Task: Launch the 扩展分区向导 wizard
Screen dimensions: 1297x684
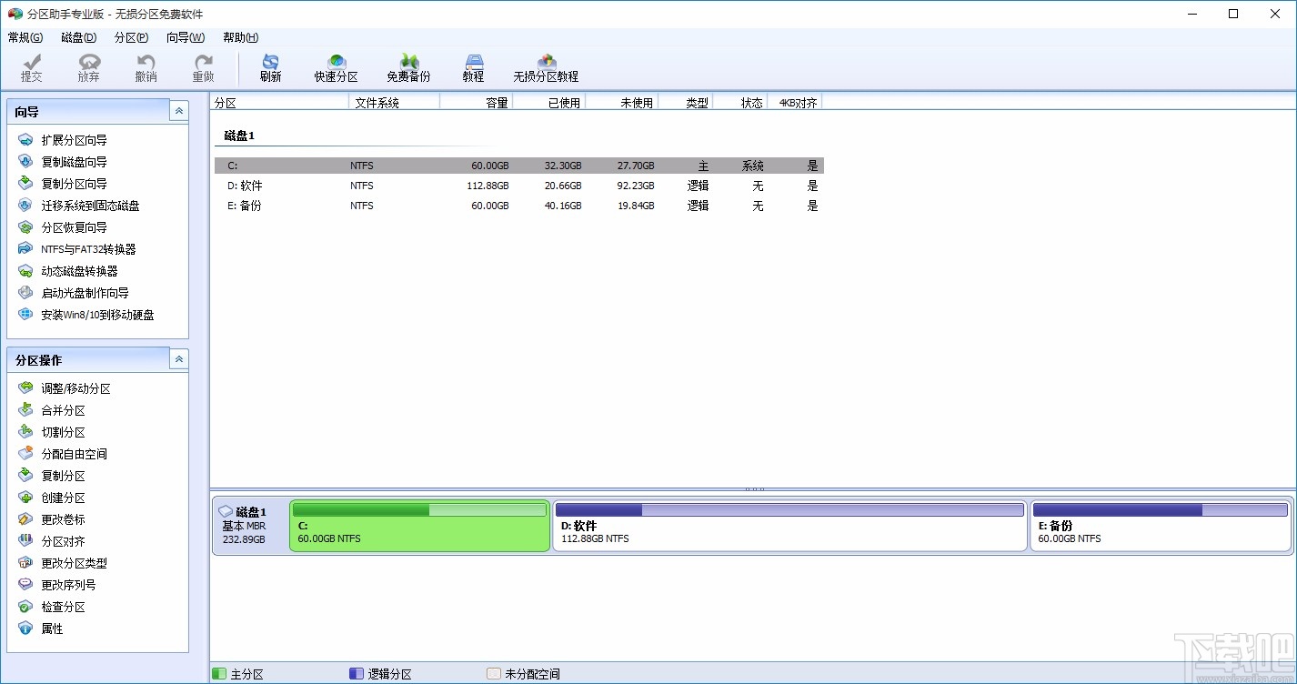Action: point(74,140)
